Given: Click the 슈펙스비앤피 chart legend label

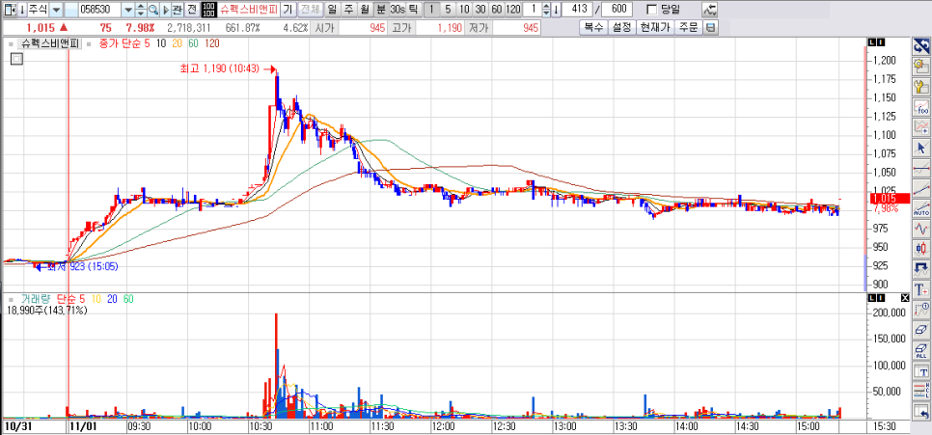Looking at the screenshot, I should 50,42.
